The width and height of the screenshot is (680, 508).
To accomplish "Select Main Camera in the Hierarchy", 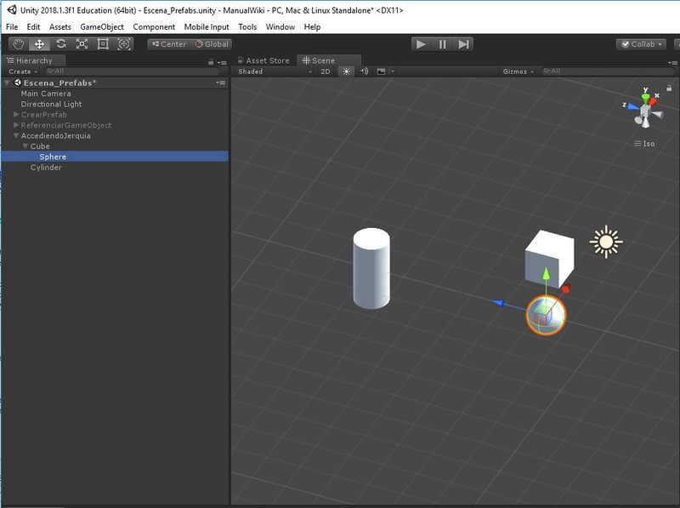I will pyautogui.click(x=46, y=94).
